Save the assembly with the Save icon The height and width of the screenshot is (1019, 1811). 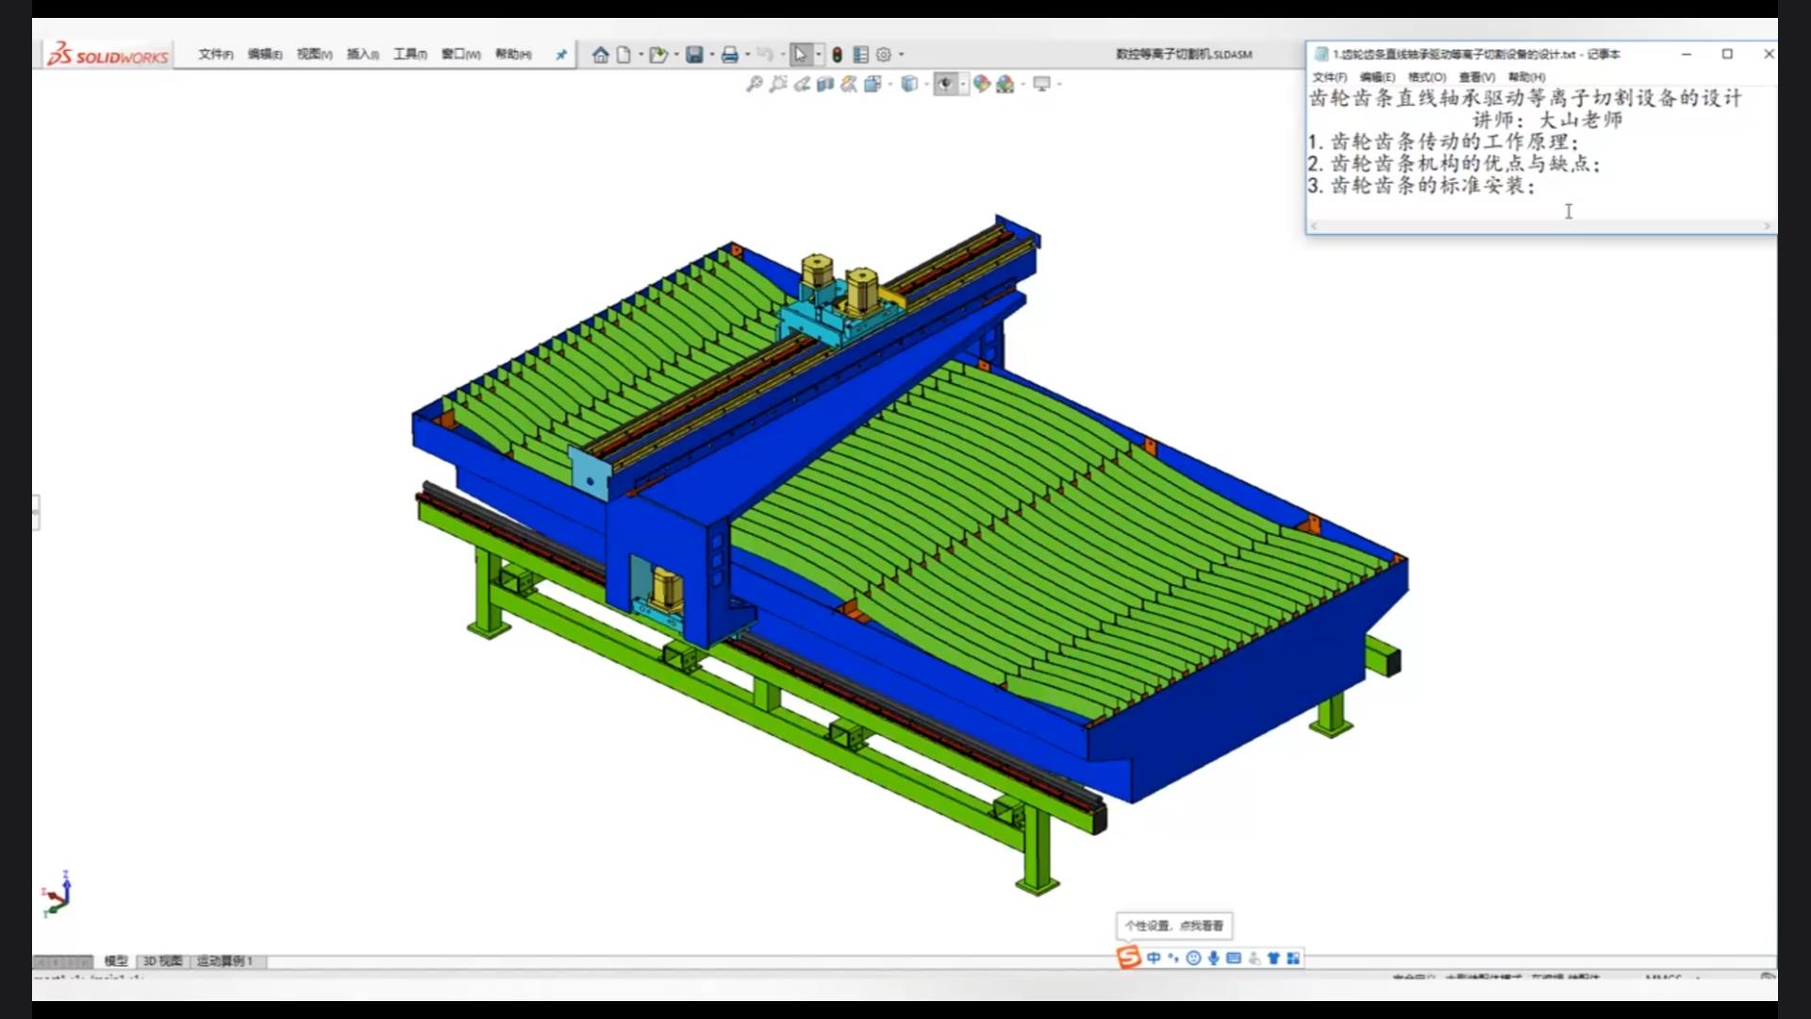694,55
